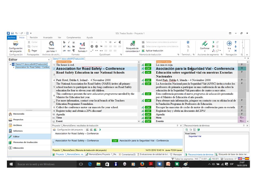Click the CM status of segment 4
The width and height of the screenshot is (255, 191).
pyautogui.click(x=148, y=80)
